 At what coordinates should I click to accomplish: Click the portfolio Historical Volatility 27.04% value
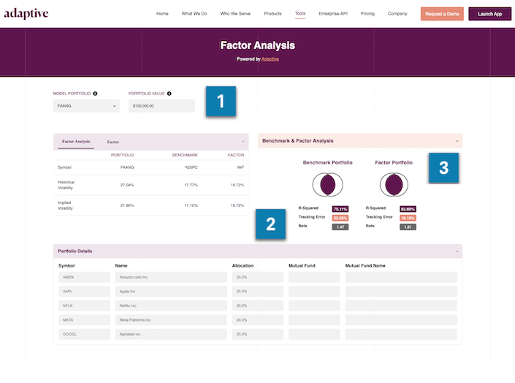coord(127,185)
